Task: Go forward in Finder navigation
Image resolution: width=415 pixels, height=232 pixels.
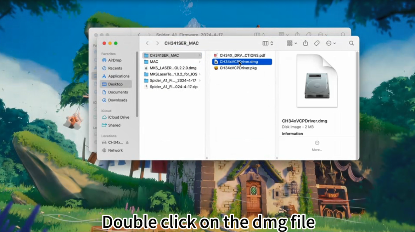Action: (157, 43)
